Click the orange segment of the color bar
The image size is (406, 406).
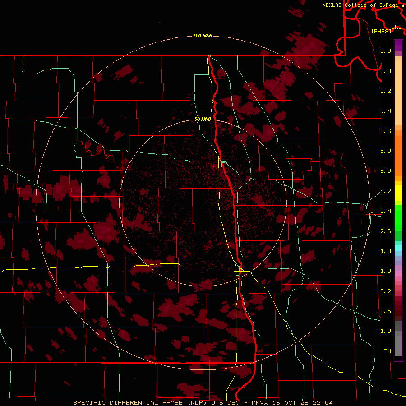coord(398,156)
